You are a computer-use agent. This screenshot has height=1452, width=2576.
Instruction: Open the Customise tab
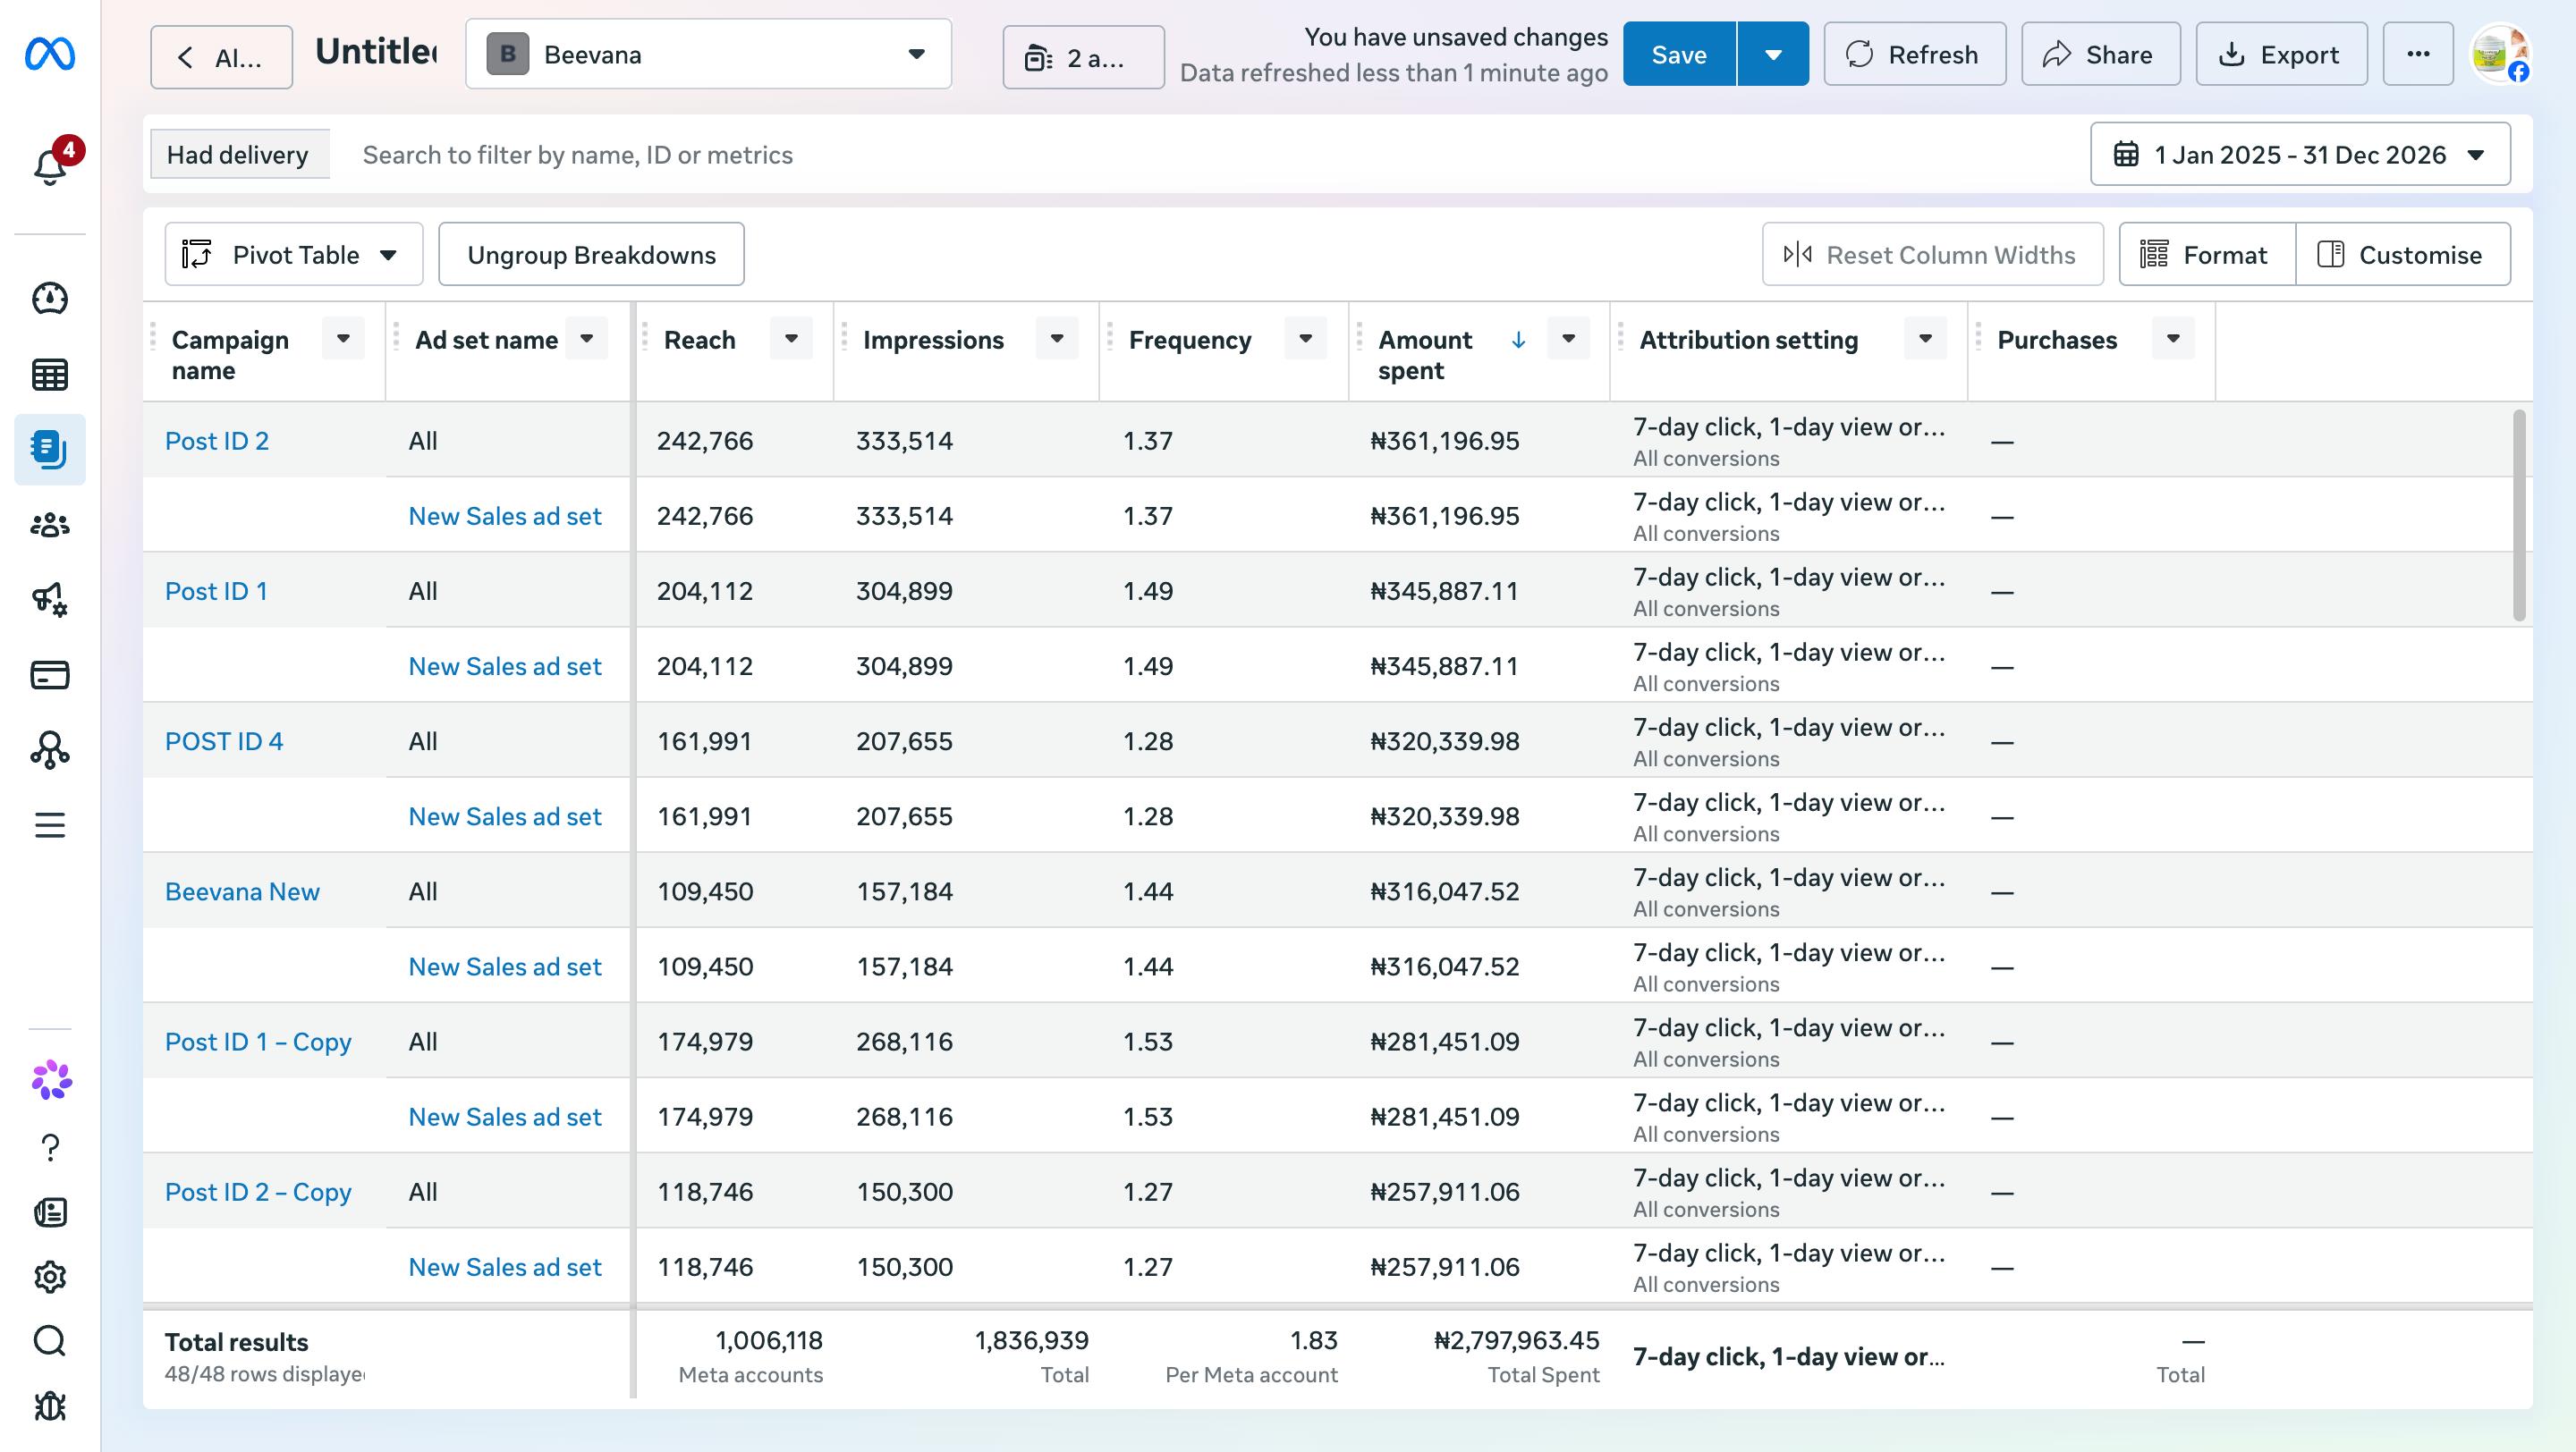pos(2402,255)
